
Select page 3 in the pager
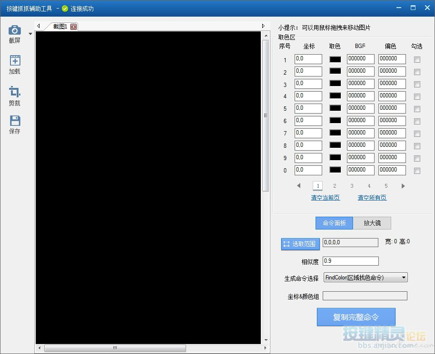coord(352,186)
